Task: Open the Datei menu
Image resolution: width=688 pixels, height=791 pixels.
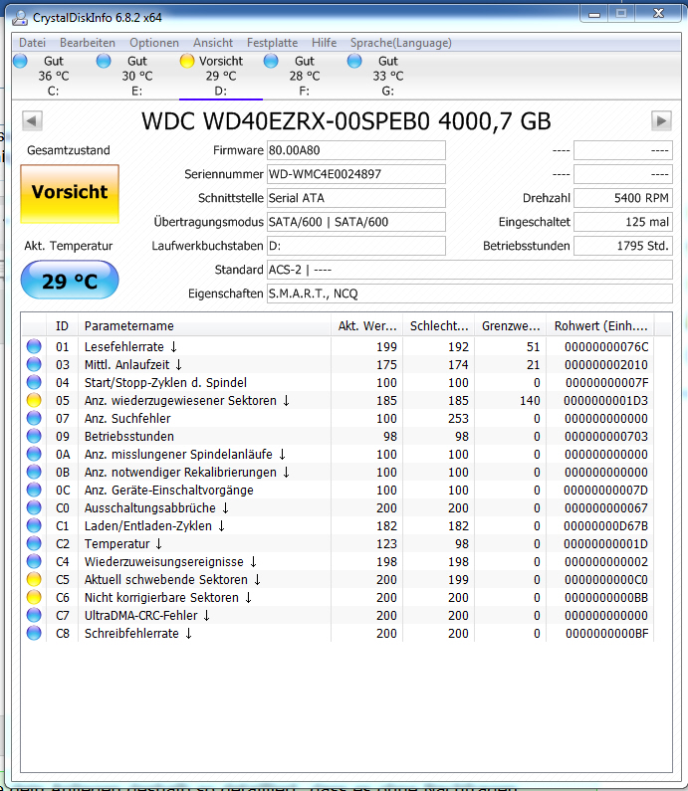Action: (32, 43)
